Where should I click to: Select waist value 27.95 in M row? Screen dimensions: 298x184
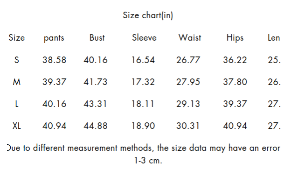pyautogui.click(x=188, y=82)
